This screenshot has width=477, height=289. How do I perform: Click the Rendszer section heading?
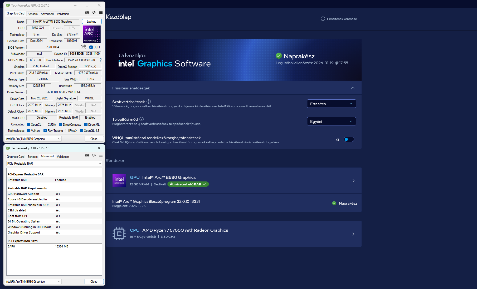pyautogui.click(x=115, y=161)
